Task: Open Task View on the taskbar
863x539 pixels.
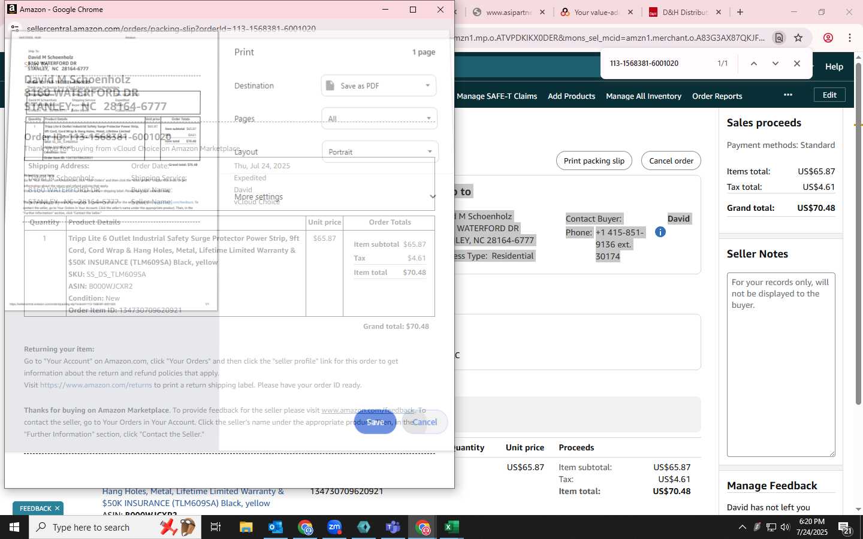Action: point(216,527)
